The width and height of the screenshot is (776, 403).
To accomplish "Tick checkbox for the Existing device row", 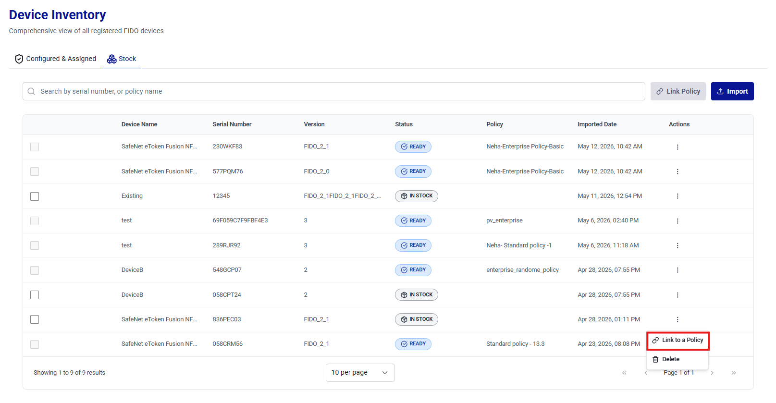I will tap(35, 196).
